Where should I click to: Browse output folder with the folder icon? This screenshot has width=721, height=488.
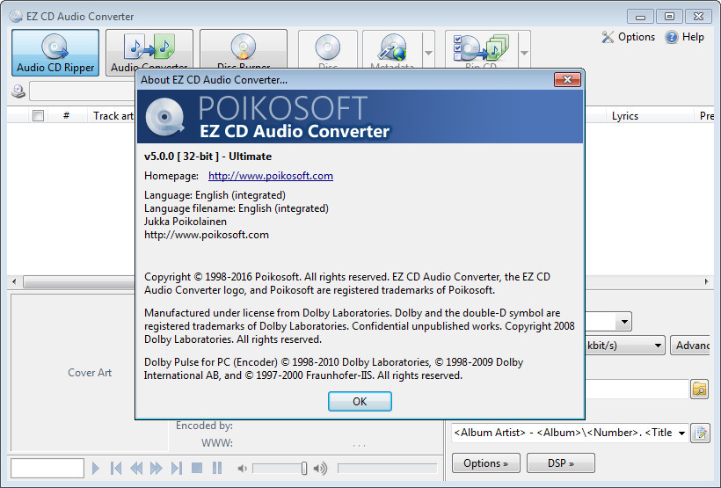[700, 389]
